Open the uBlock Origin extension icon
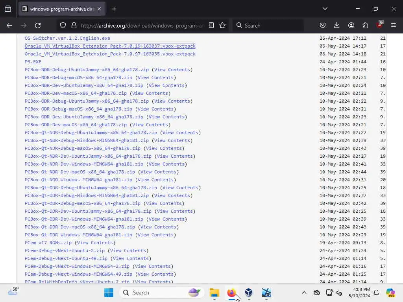Image resolution: width=403 pixels, height=302 pixels. point(380,25)
